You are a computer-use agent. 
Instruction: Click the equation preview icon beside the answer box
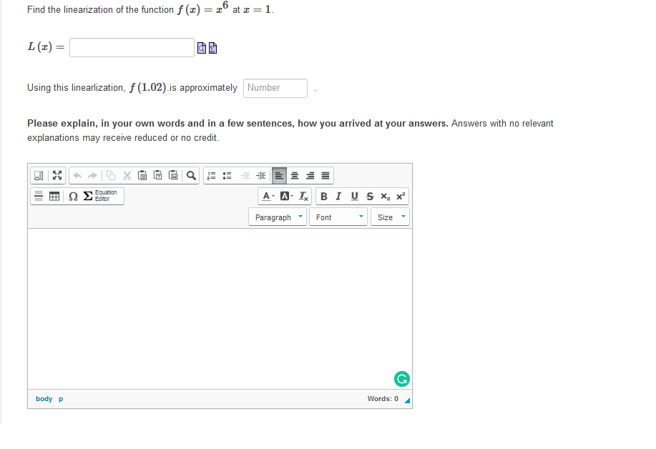coord(202,46)
